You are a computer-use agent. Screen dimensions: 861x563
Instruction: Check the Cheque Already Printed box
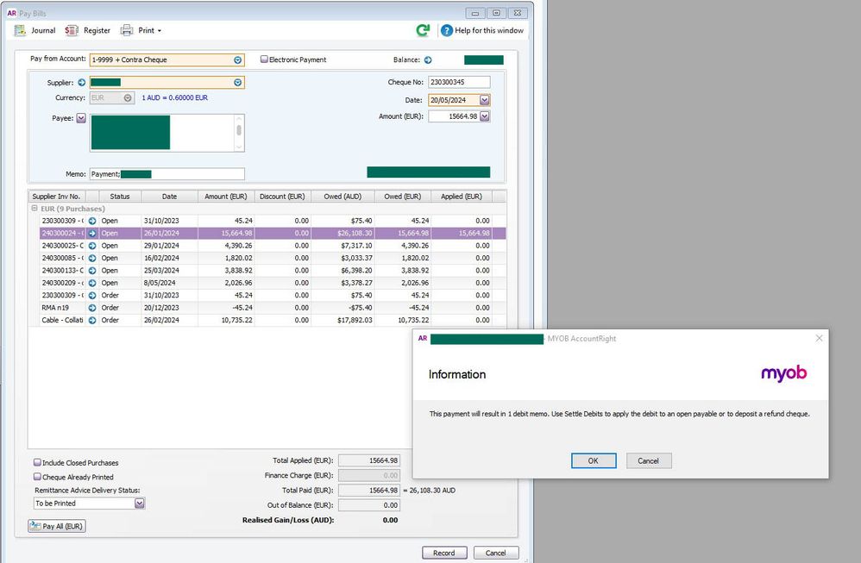coord(37,477)
